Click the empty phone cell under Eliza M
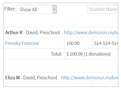121x90 pixels. pos(105,85)
